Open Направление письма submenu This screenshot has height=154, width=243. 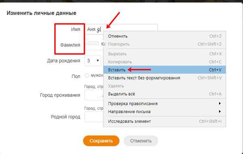[164, 112]
